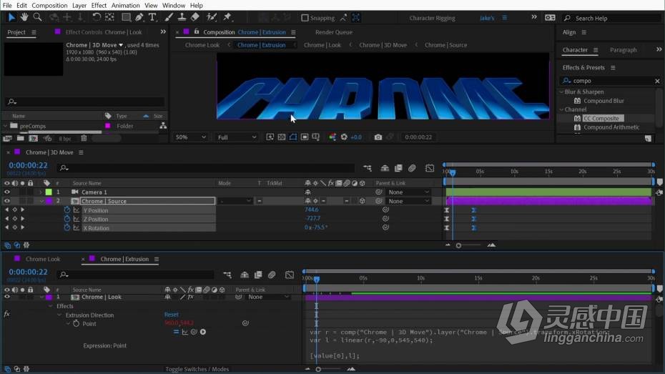665x374 pixels.
Task: Switch to the Paragraph panel tab
Action: click(623, 49)
